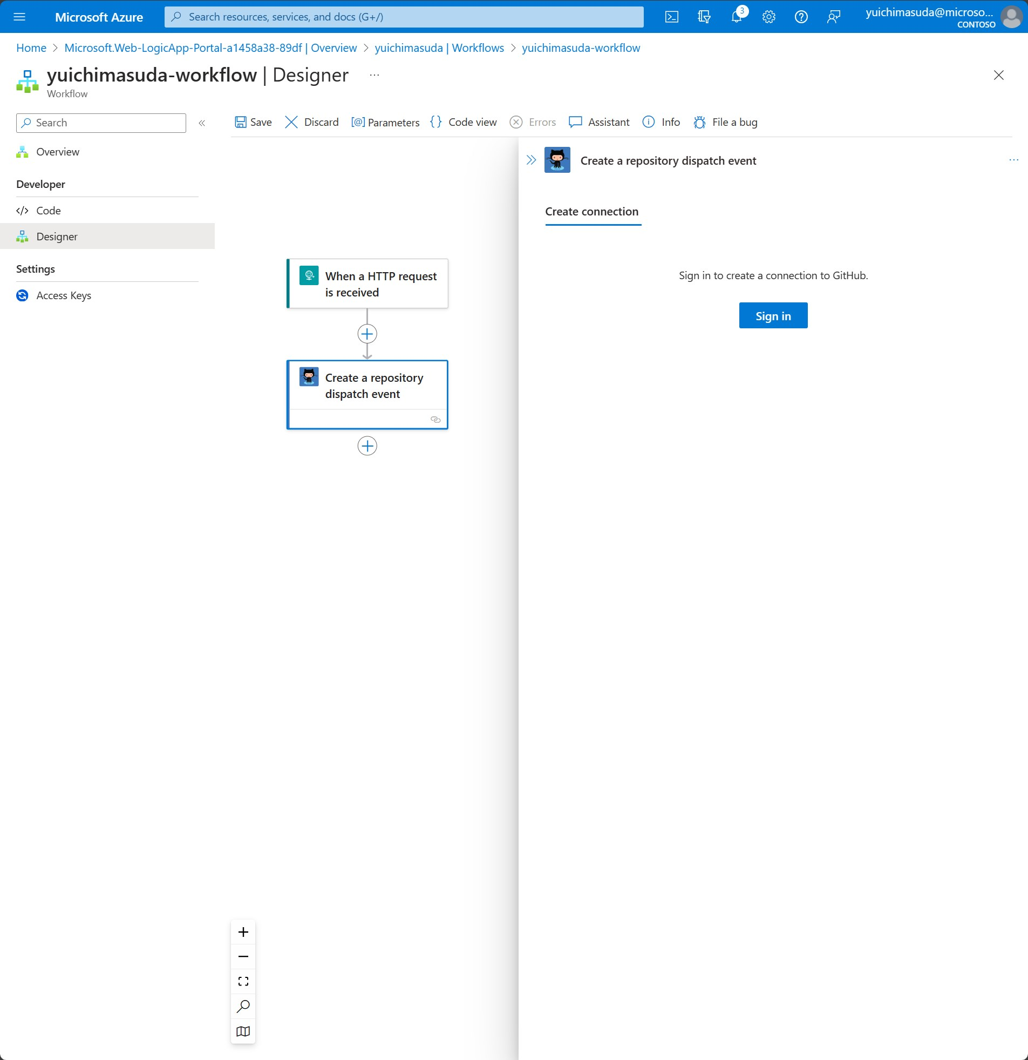The image size is (1028, 1060).
Task: Open the Assistant panel
Action: [x=600, y=122]
